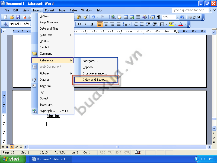Click the horizontal scrollbar thumb

pyautogui.click(x=117, y=147)
